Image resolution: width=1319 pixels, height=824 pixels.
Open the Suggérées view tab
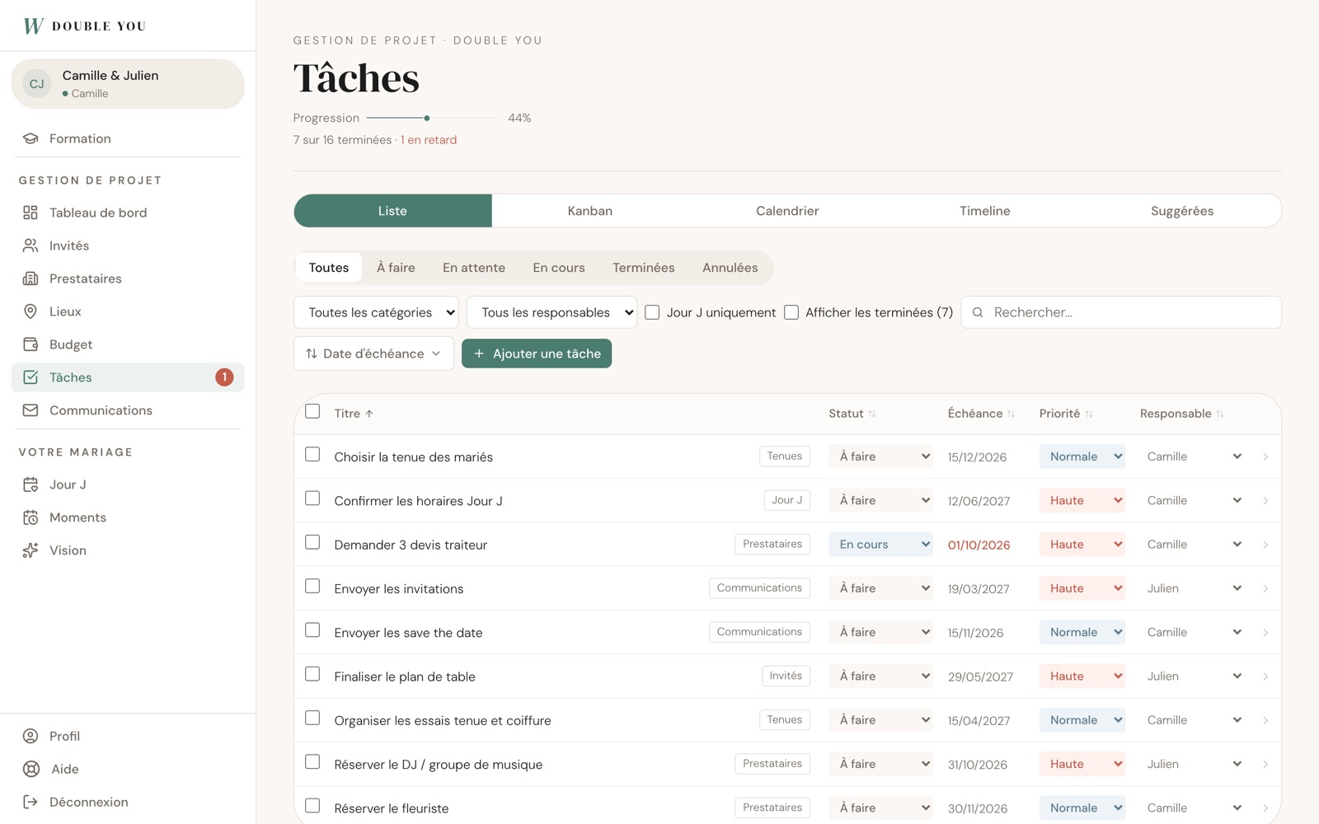point(1182,211)
